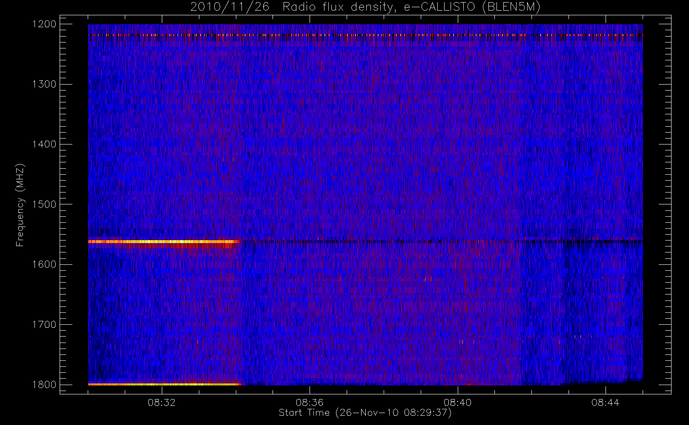Click the 08:40 time tick label
Image resolution: width=689 pixels, height=425 pixels.
457,402
